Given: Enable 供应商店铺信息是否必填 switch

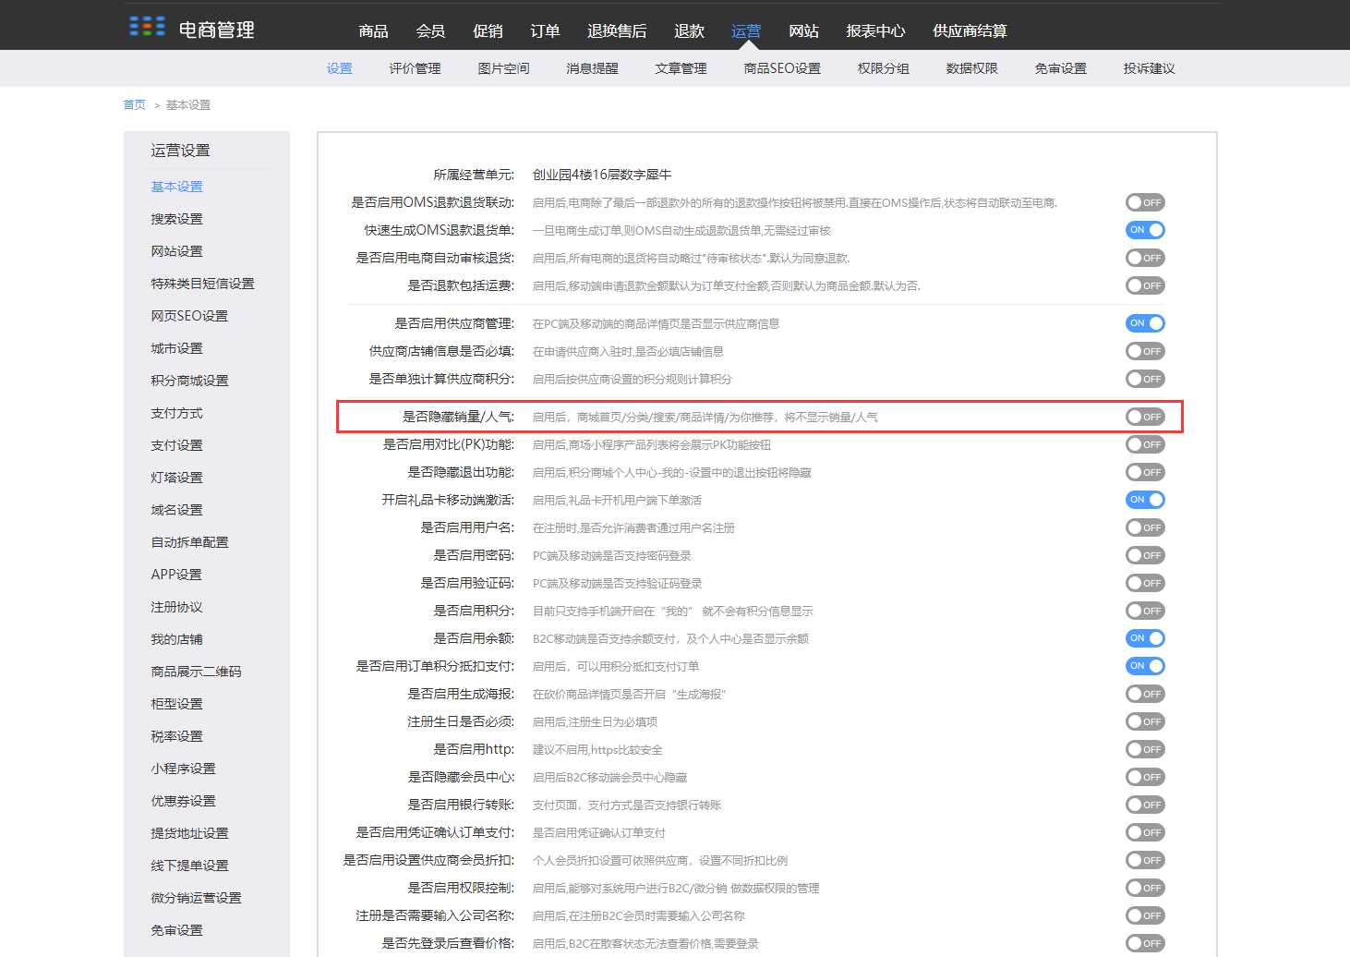Looking at the screenshot, I should click(1145, 351).
